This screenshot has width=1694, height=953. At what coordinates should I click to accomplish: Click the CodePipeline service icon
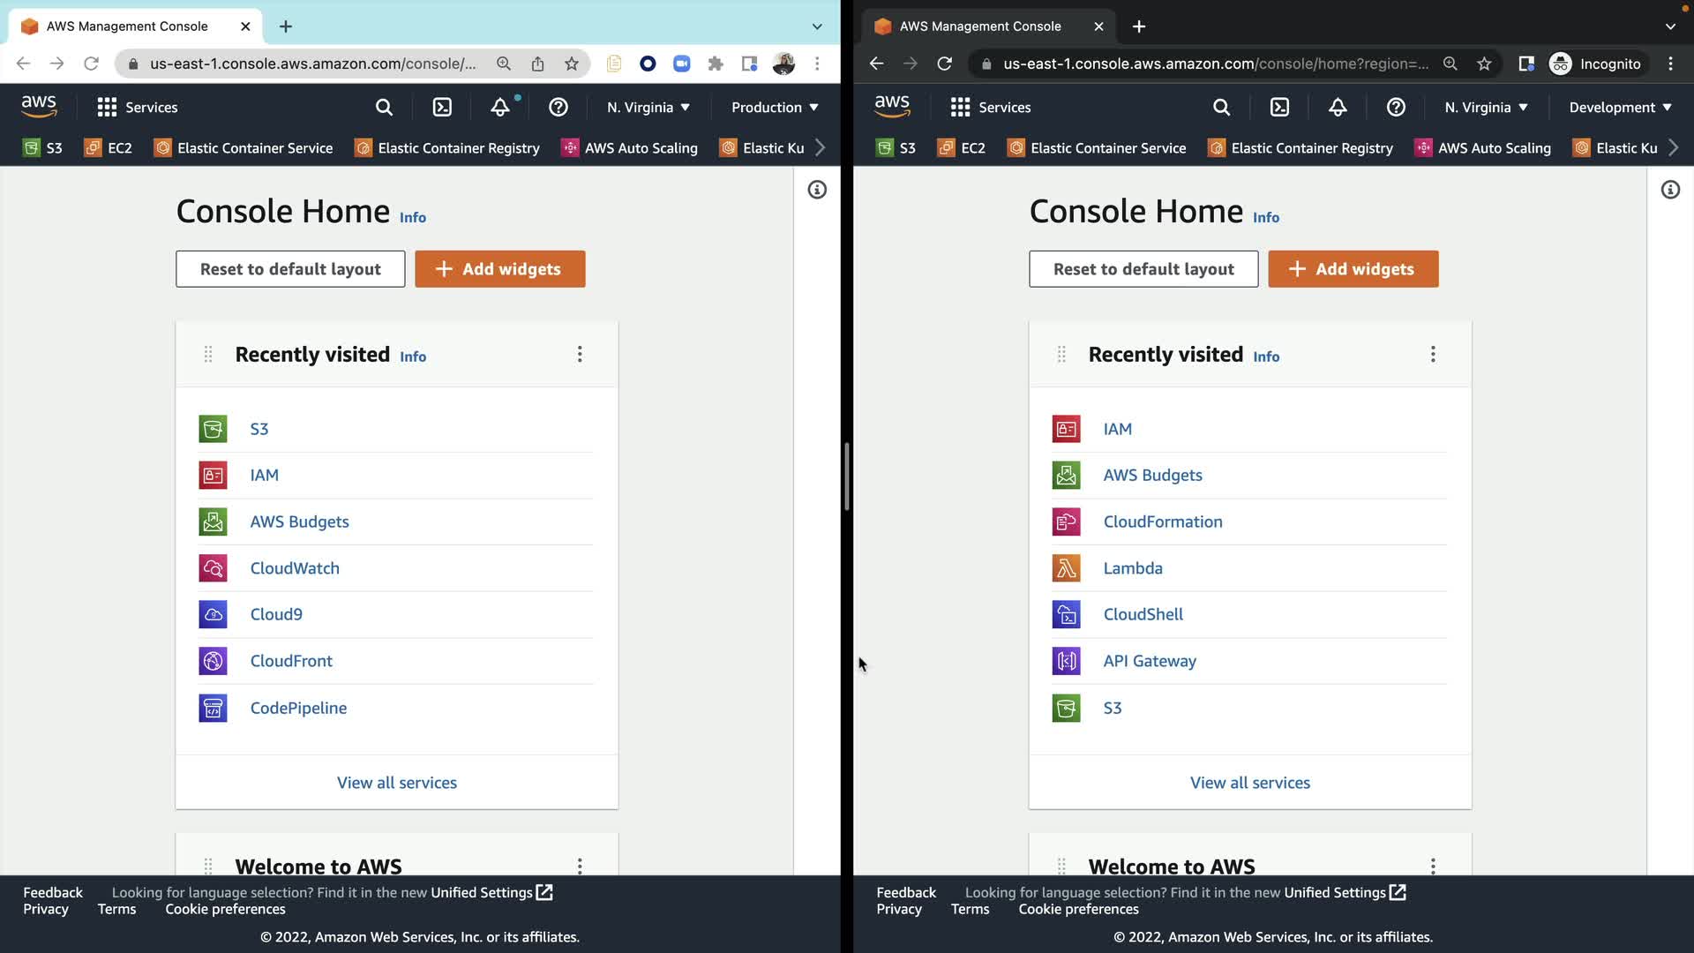pyautogui.click(x=213, y=708)
